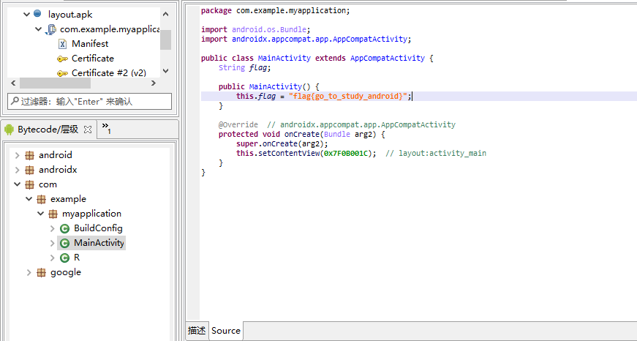The height and width of the screenshot is (341, 637).
Task: Click the Certificate key icon
Action: 62,59
